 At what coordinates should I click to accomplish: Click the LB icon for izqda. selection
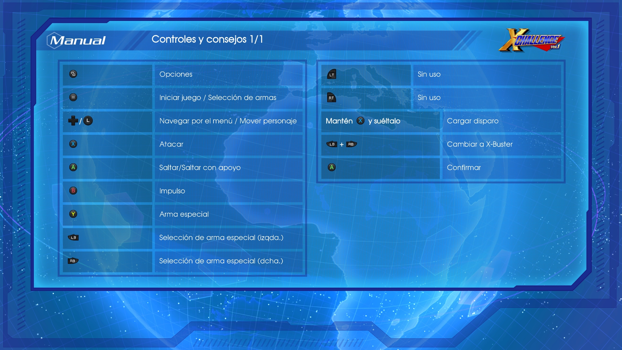click(73, 238)
